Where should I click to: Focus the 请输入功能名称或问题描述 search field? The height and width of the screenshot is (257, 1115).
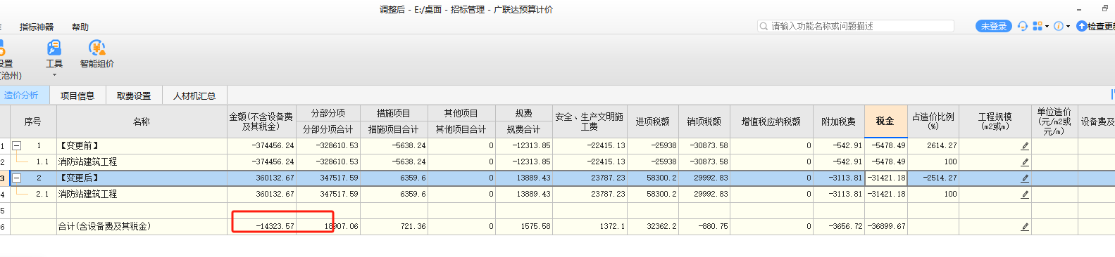tap(856, 26)
